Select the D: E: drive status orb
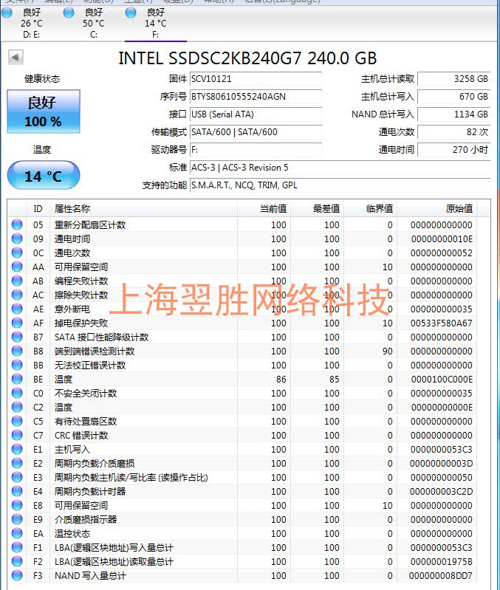This screenshot has height=590, width=500. point(7,13)
